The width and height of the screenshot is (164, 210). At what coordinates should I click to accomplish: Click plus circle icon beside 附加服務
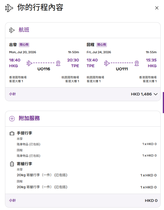(12, 118)
